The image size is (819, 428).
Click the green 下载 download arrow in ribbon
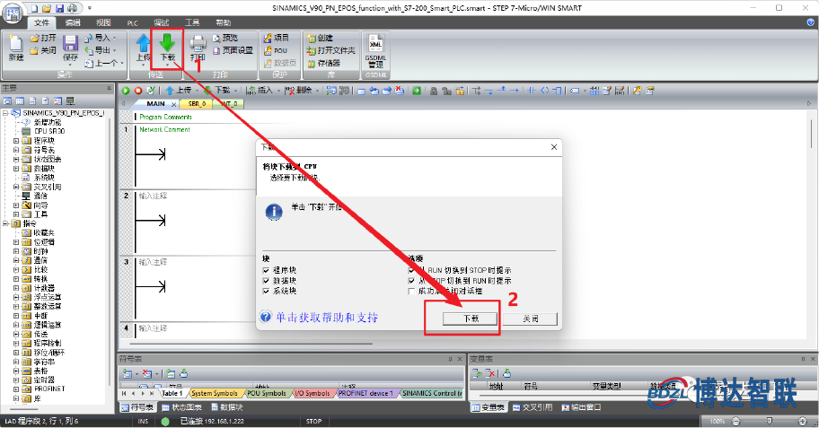click(167, 42)
